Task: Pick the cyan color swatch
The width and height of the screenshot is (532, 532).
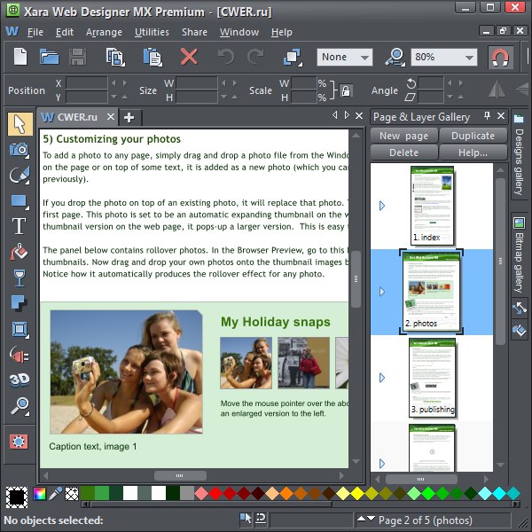Action: point(499,493)
